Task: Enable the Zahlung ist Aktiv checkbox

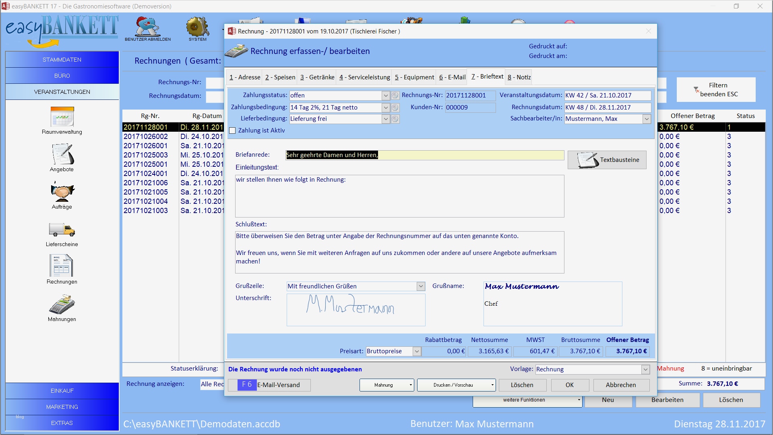Action: tap(232, 130)
